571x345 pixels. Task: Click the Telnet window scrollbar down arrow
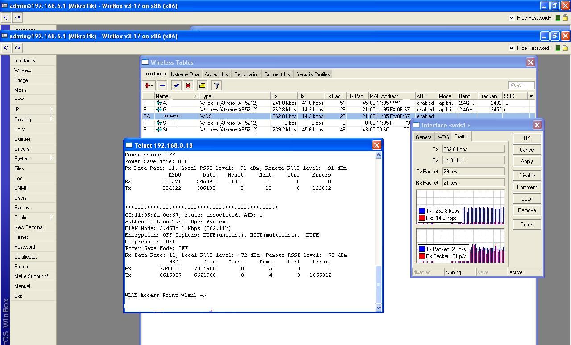(379, 308)
